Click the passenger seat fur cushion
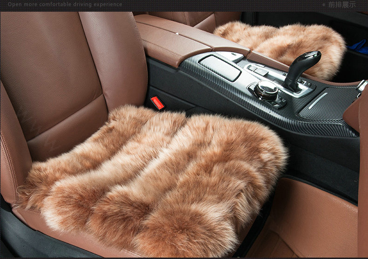 pyautogui.click(x=279, y=44)
